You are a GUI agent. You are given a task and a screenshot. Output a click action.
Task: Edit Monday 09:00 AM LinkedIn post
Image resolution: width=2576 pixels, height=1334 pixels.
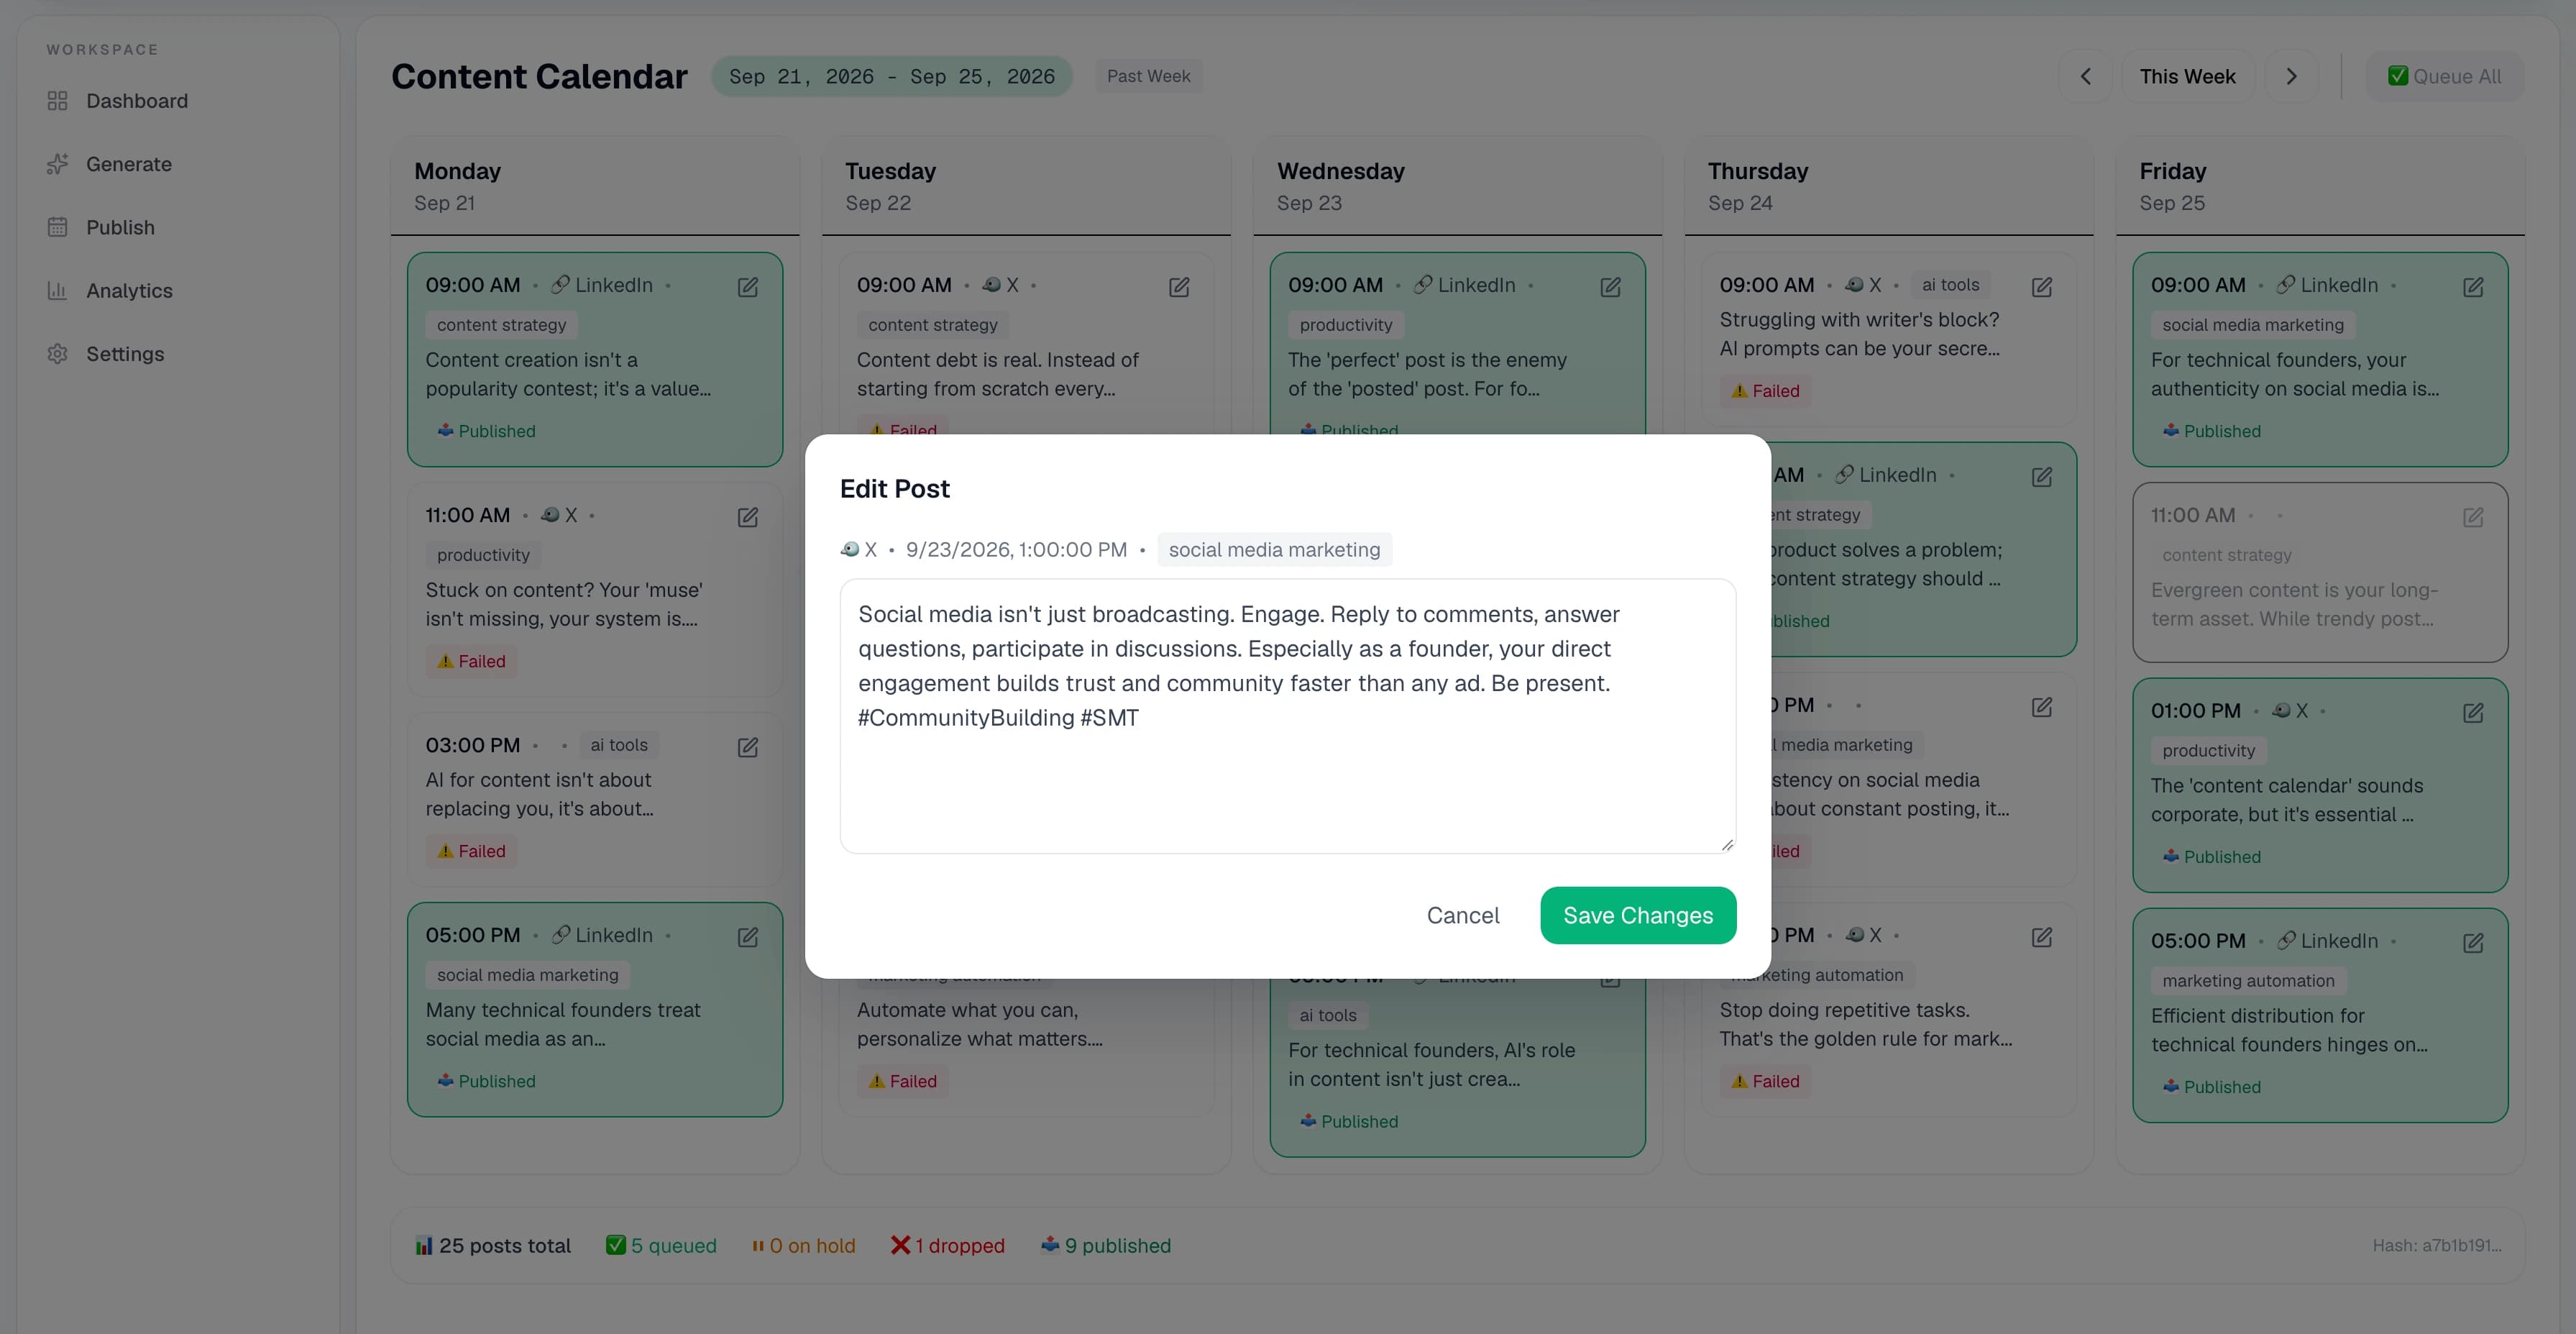(748, 287)
